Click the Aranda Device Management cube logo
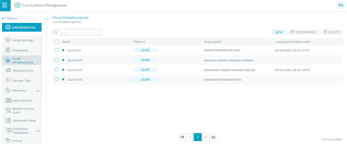The height and width of the screenshot is (144, 347). pyautogui.click(x=18, y=5)
